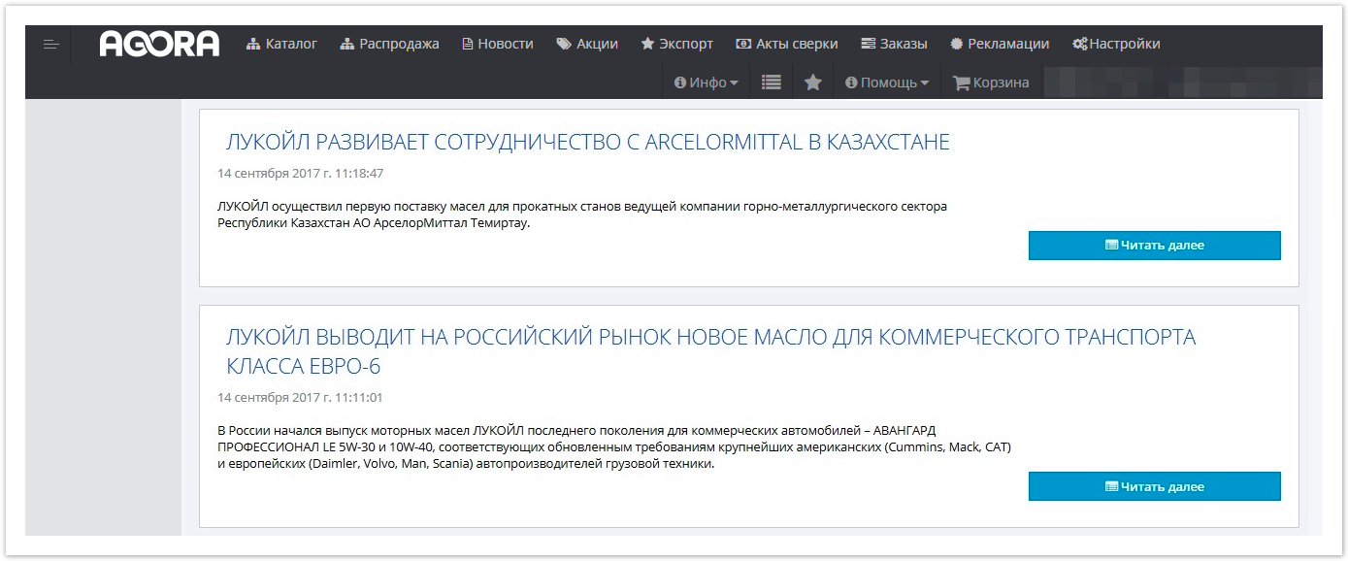This screenshot has height=561, width=1348.
Task: Open the Корзина shopping cart
Action: click(x=991, y=82)
